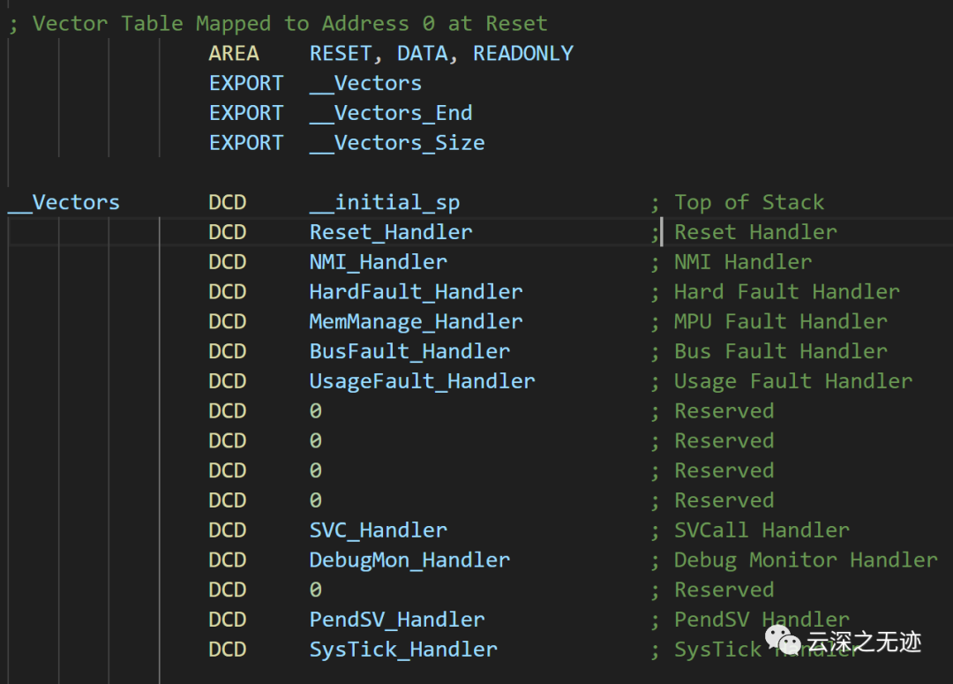
Task: Click the SysTick_Handler identifier
Action: pos(403,650)
